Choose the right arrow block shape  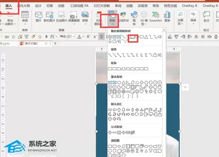110,110
